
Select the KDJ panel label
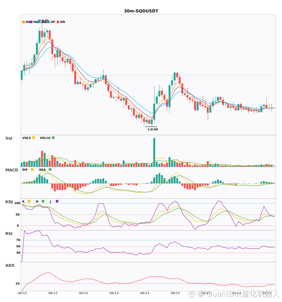click(x=9, y=202)
